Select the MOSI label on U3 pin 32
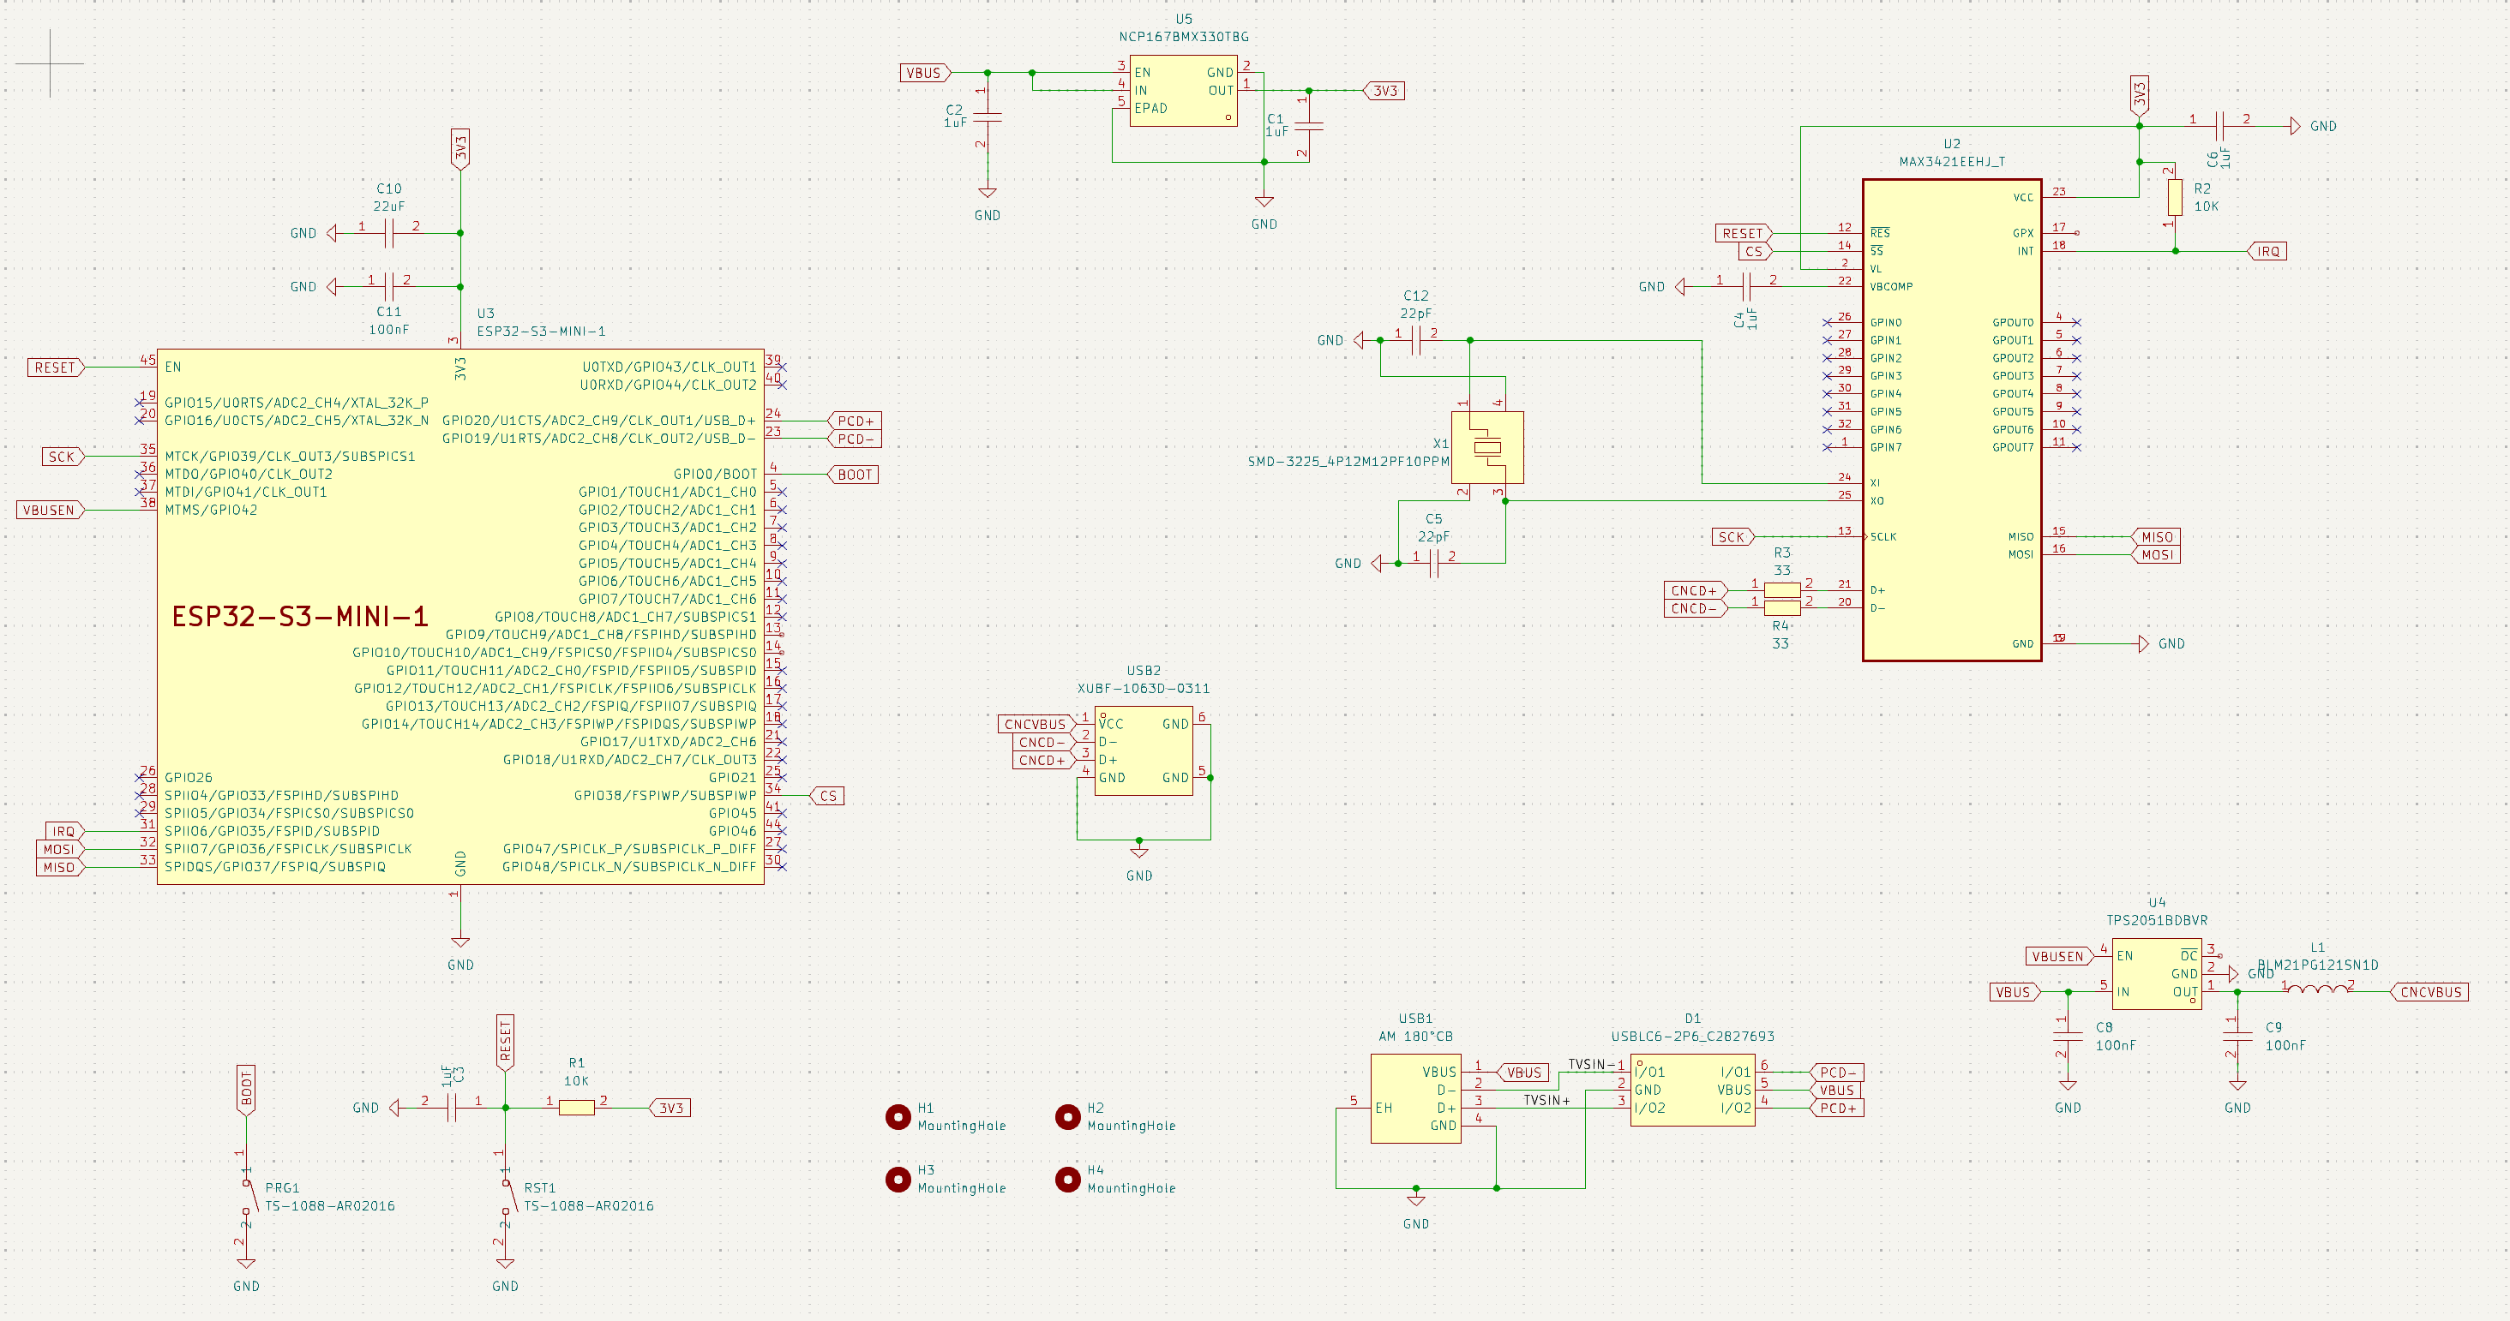 click(60, 849)
